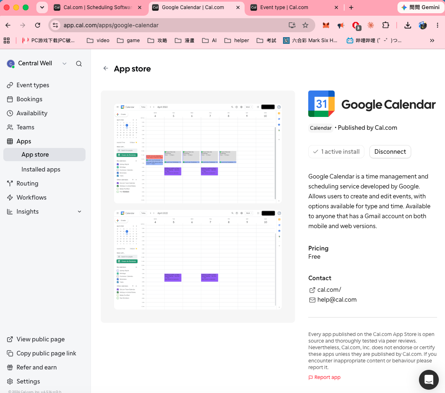The image size is (445, 393).
Task: Click the Gemini button
Action: (421, 7)
